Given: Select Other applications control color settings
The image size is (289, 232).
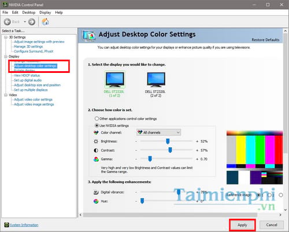Looking at the screenshot, I should click(x=97, y=119).
